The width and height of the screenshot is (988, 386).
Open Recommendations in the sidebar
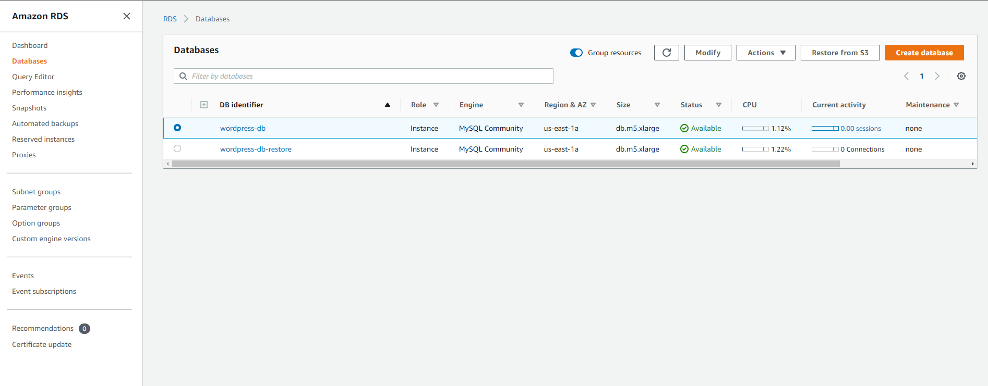point(43,328)
